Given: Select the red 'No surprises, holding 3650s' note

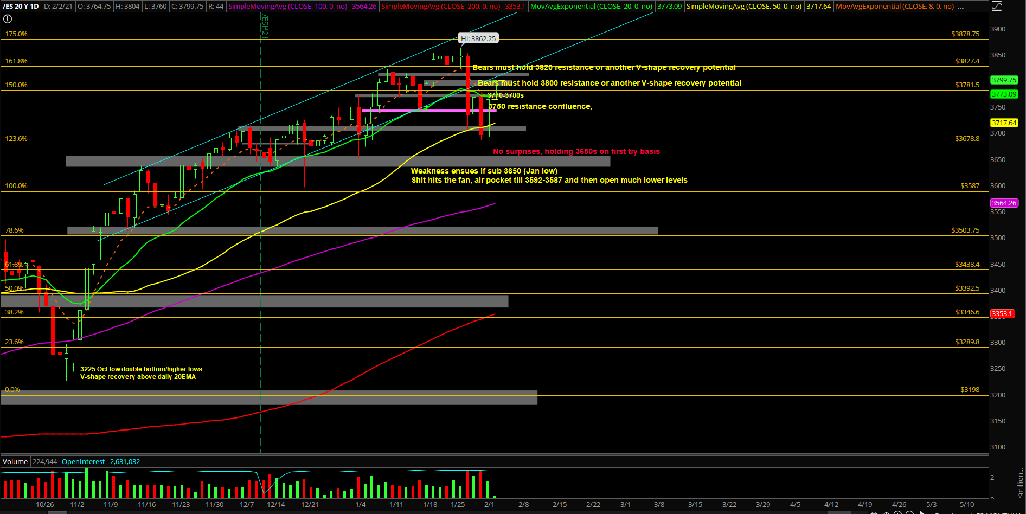Looking at the screenshot, I should point(576,152).
